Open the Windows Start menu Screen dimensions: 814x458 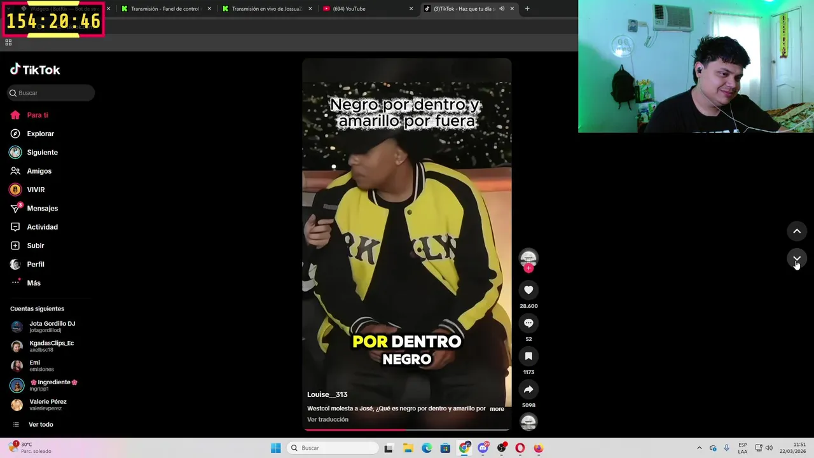(x=275, y=448)
